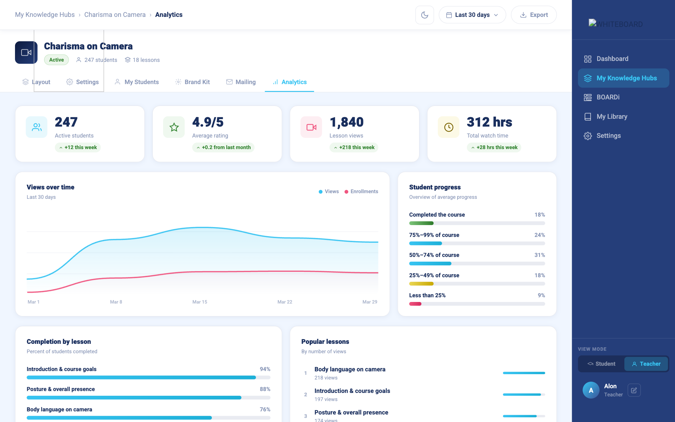Open Dashboard in the sidebar
This screenshot has width=675, height=422.
click(623, 59)
